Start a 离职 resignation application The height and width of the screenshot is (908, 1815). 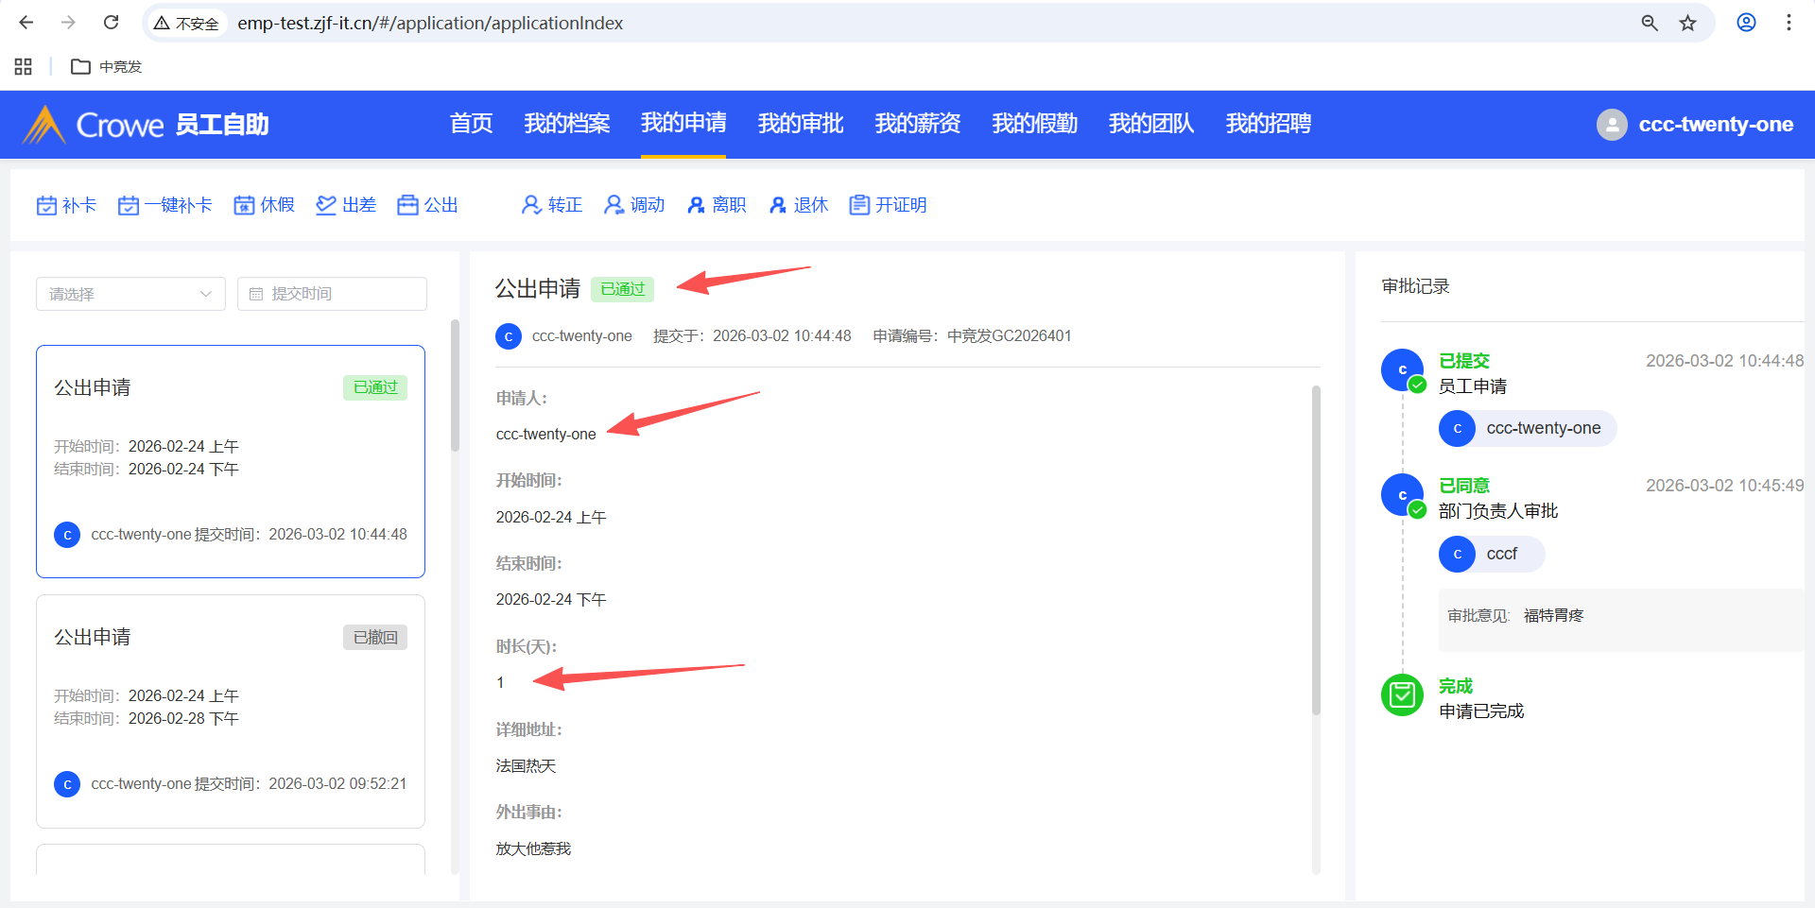point(717,205)
